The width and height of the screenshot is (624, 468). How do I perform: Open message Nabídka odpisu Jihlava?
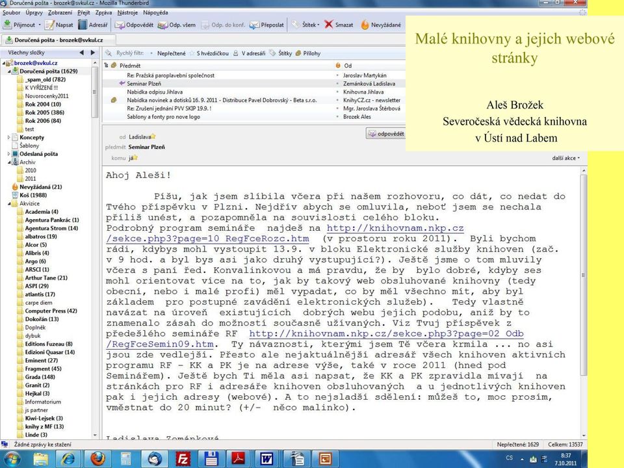(155, 92)
